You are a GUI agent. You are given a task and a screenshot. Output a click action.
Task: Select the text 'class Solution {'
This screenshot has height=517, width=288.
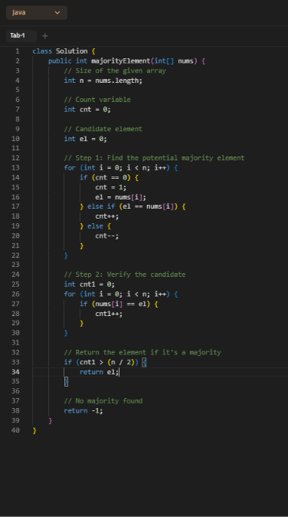[64, 51]
